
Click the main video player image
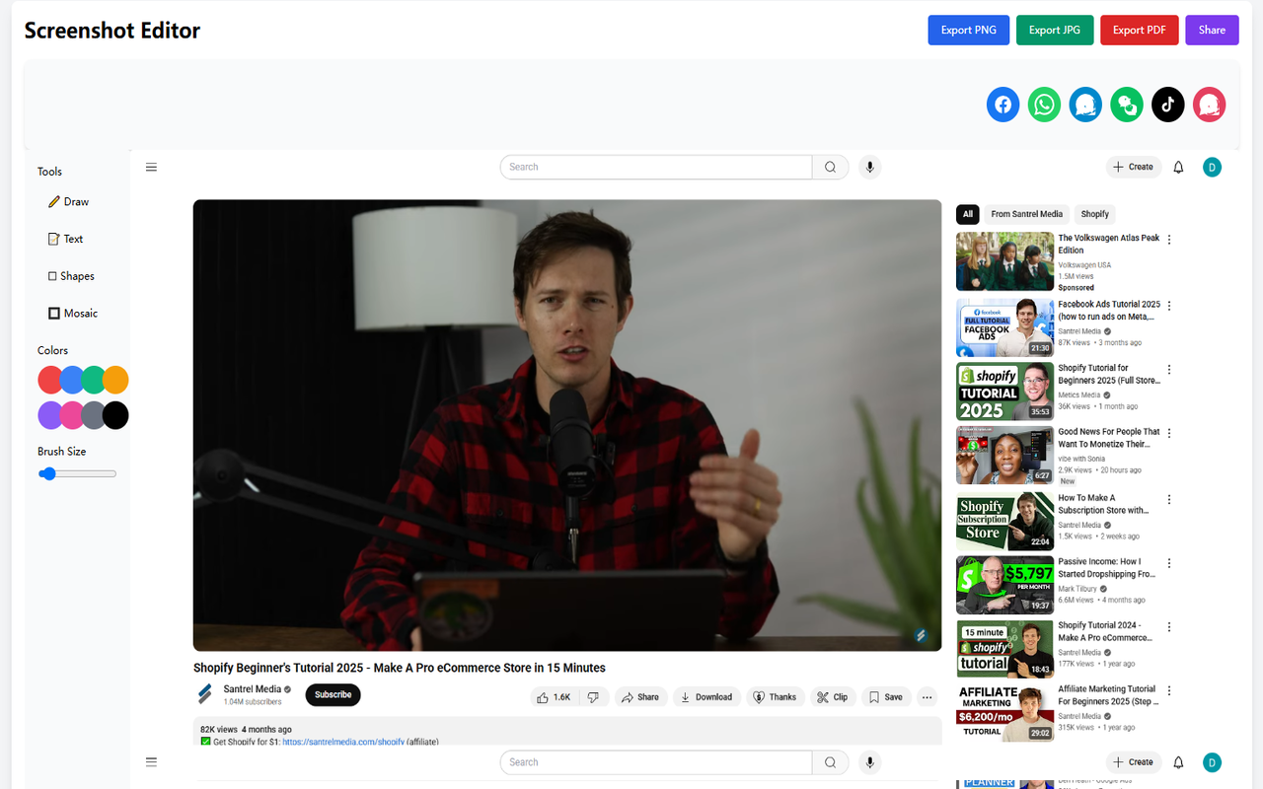(x=567, y=425)
